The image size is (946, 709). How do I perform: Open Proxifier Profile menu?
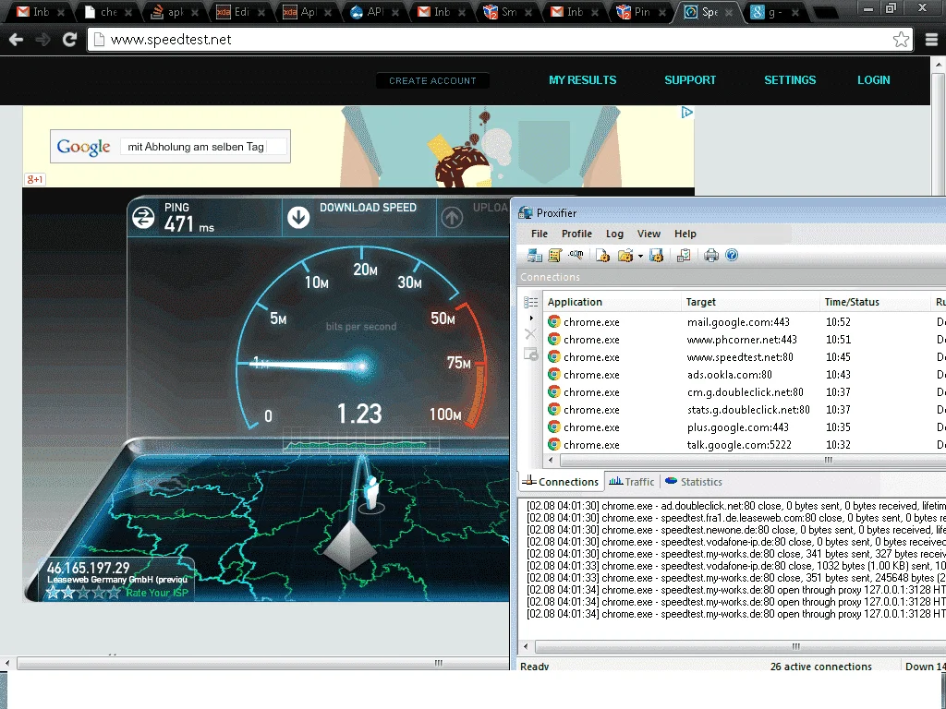[576, 234]
